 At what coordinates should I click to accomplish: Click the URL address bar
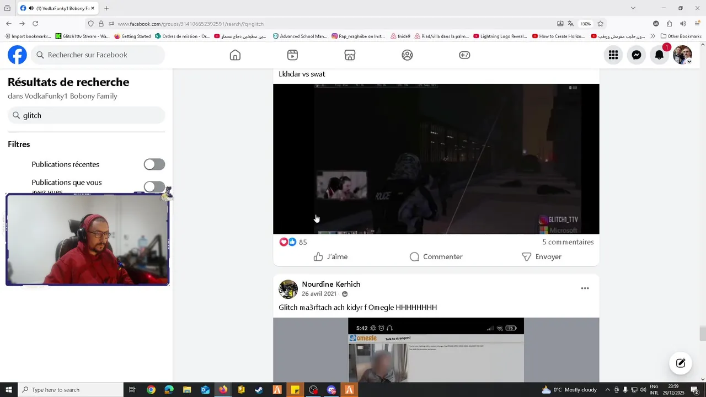(x=331, y=24)
